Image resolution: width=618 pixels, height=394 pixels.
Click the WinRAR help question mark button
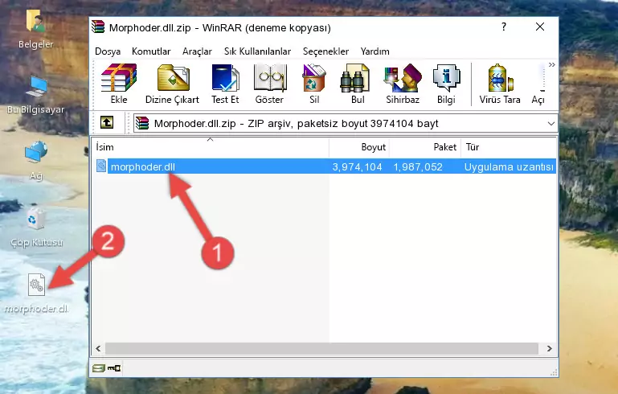504,27
